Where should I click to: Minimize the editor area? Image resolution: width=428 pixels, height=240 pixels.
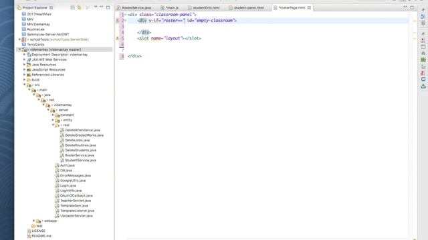pos(405,7)
